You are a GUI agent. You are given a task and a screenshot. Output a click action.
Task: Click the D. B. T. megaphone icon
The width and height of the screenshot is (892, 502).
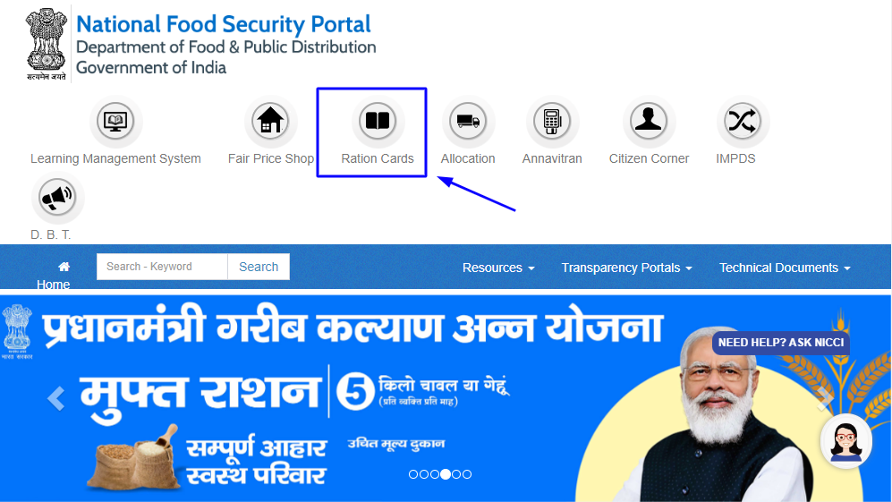[x=57, y=198]
